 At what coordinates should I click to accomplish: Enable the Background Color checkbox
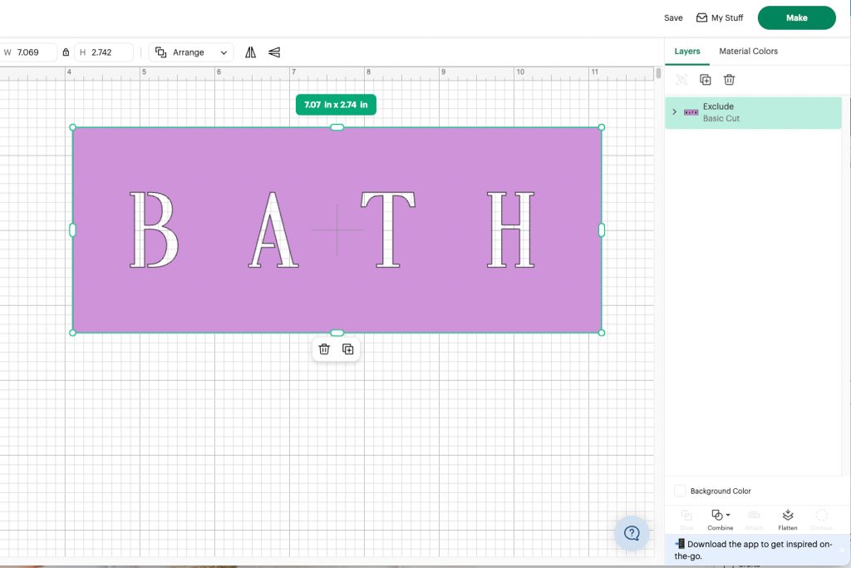click(x=680, y=491)
